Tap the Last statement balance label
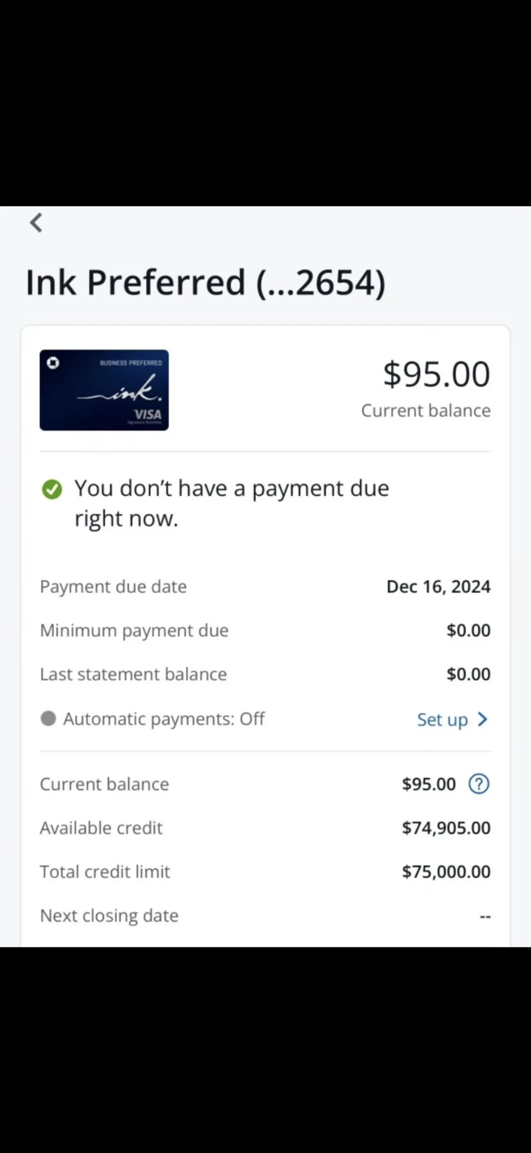Screen dimensions: 531x1153 [x=134, y=674]
